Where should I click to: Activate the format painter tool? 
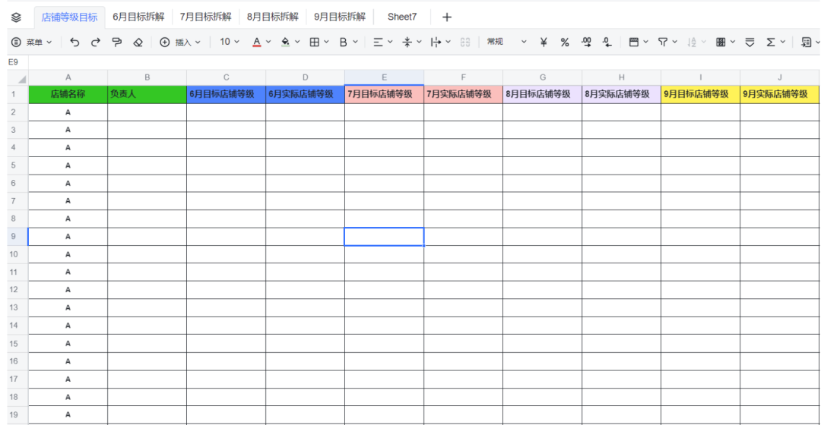click(x=117, y=42)
